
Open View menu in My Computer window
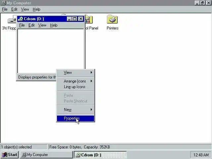25,9
